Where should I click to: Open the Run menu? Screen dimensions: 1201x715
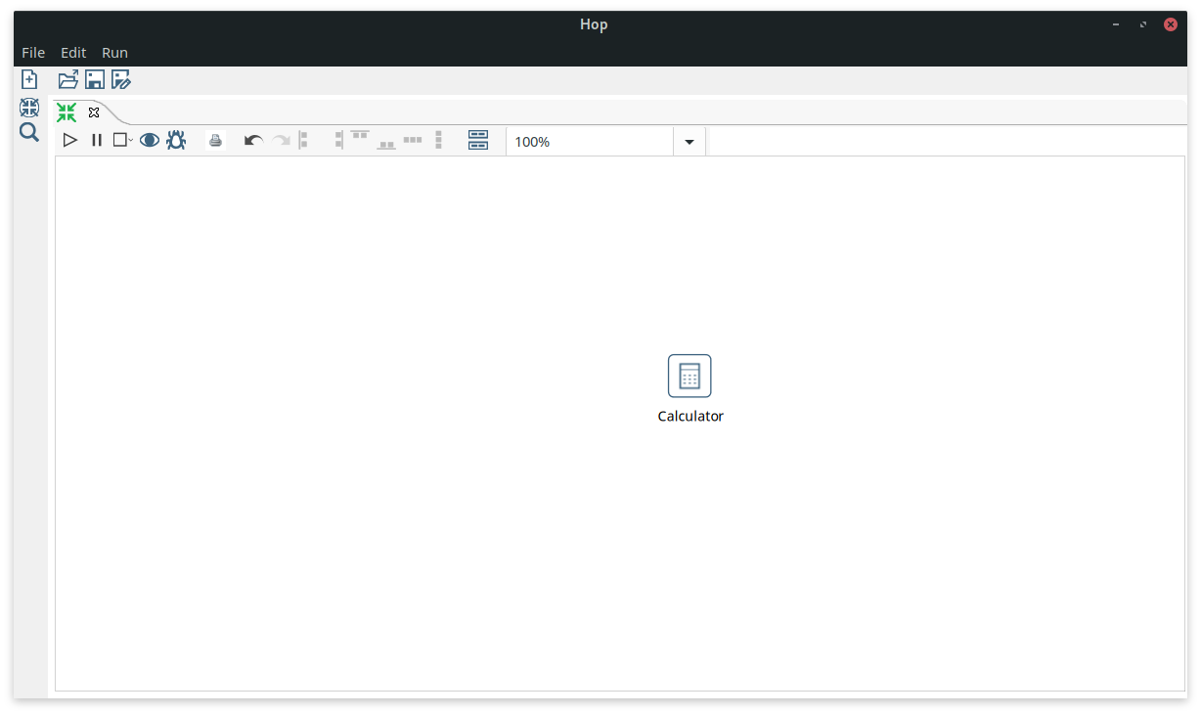[114, 52]
